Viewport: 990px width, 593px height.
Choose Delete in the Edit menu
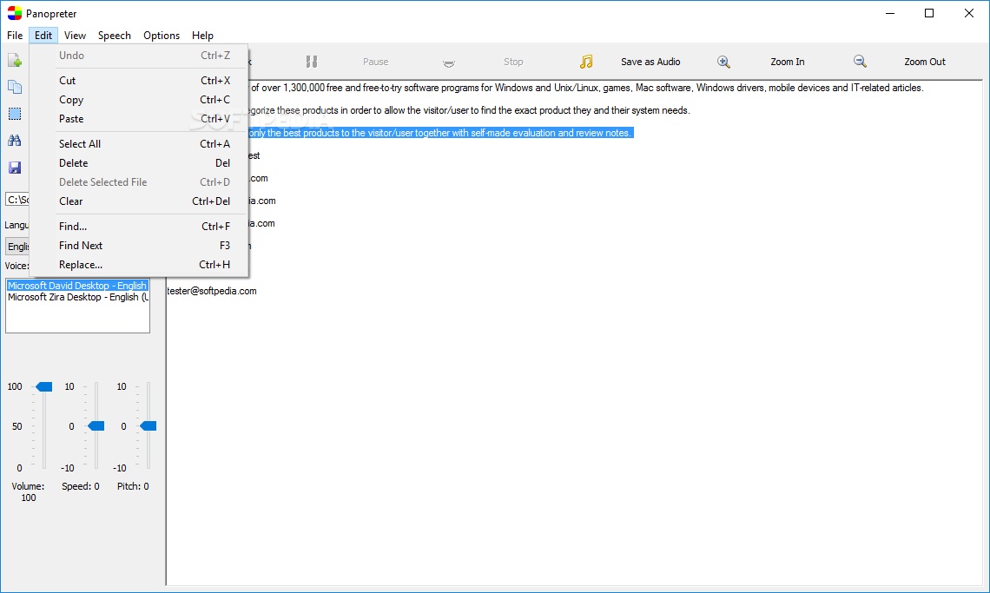point(139,163)
